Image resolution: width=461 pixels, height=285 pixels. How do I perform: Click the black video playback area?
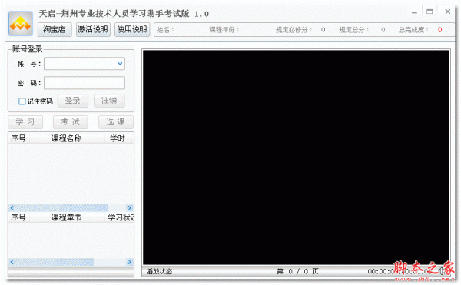click(x=296, y=157)
